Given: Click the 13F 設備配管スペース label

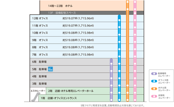Looking at the screenshot, I should pos(62,13).
